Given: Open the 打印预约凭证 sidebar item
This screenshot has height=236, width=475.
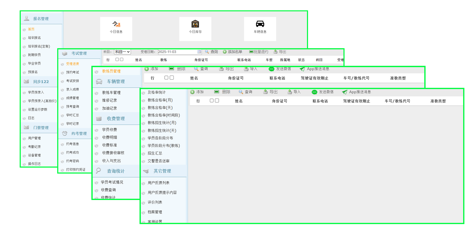Looking at the screenshot, I should point(76,170).
